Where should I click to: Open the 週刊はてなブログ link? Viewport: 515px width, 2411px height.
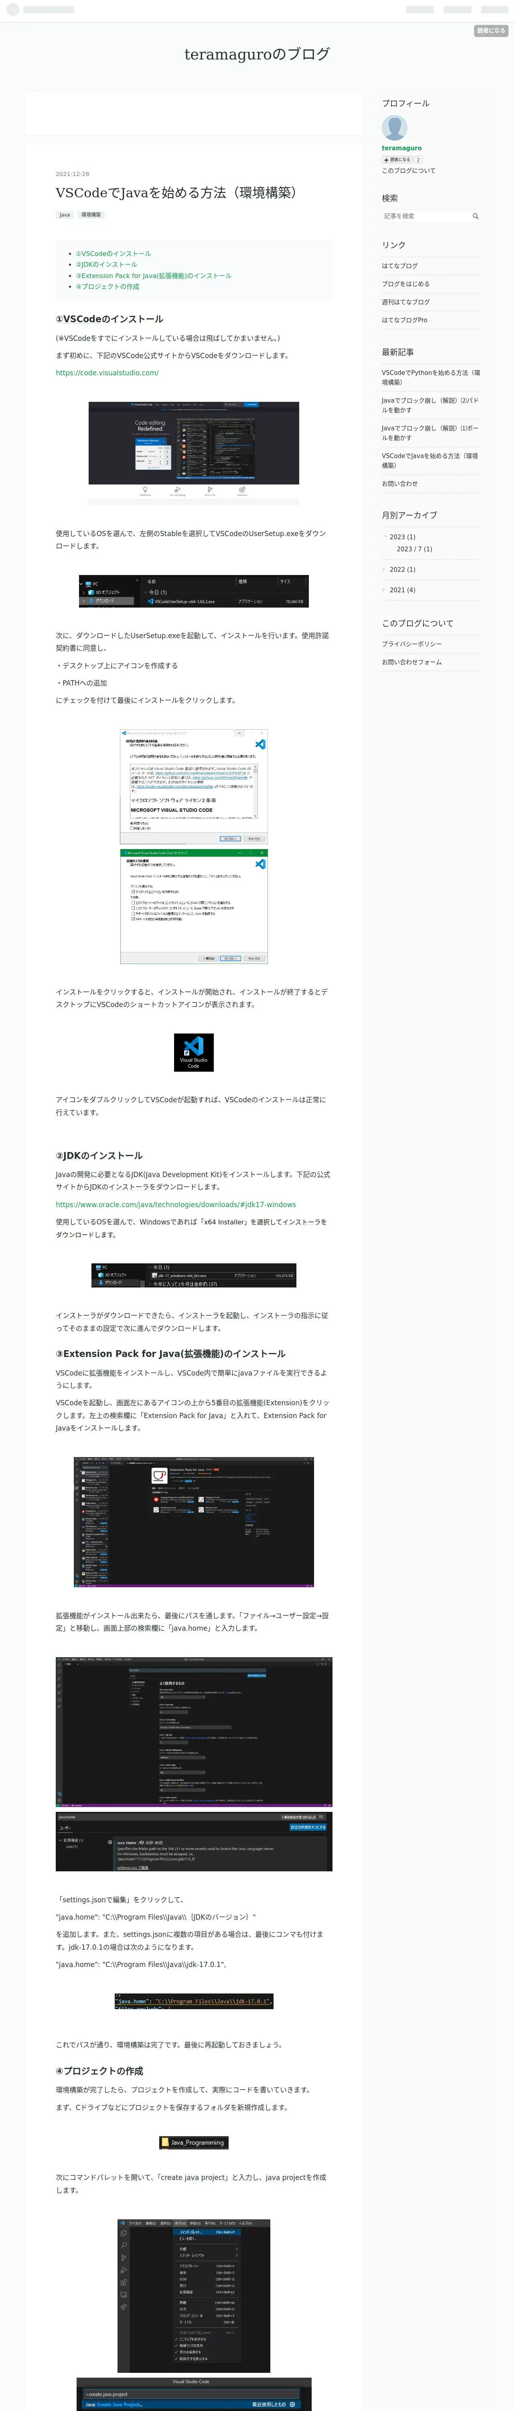pyautogui.click(x=406, y=302)
